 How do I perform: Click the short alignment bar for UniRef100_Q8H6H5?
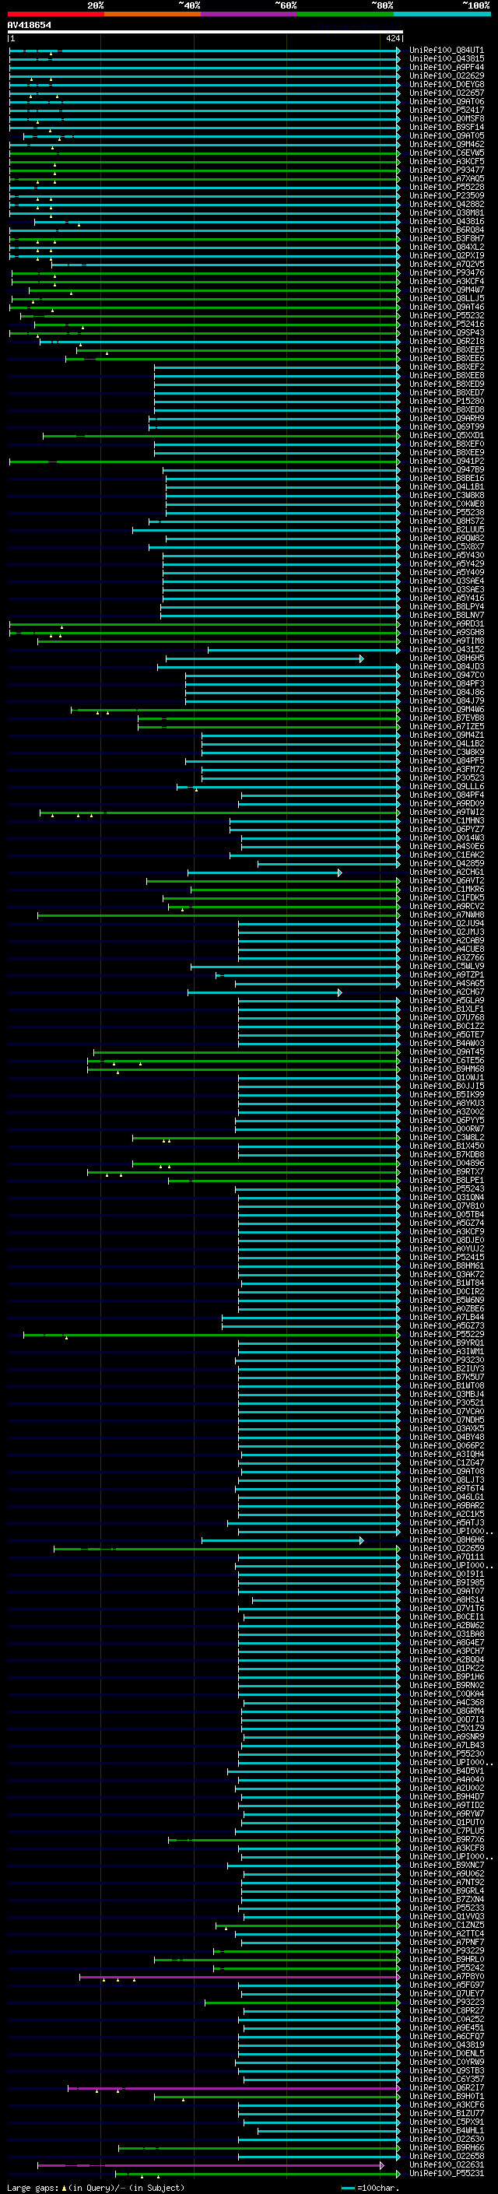[x=265, y=658]
